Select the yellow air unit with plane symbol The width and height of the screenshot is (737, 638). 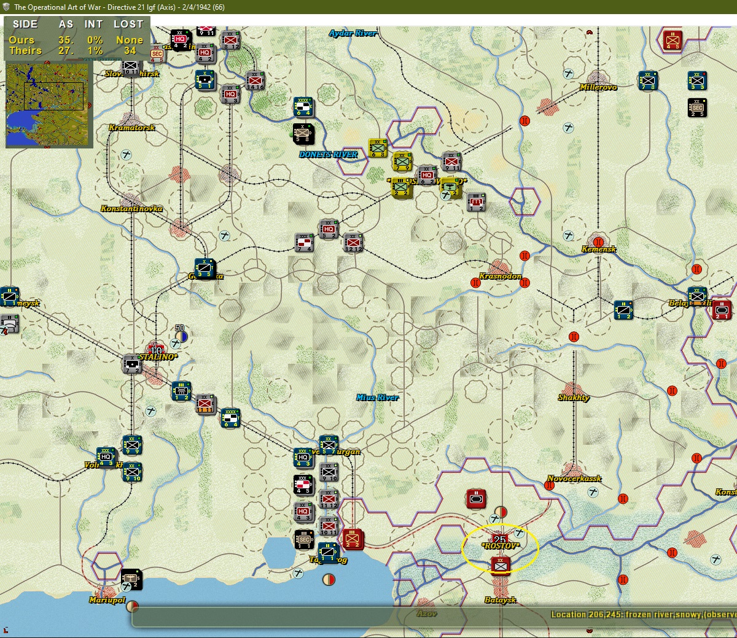click(450, 187)
